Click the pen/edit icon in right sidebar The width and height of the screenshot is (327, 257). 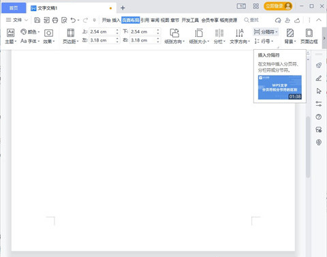click(319, 78)
